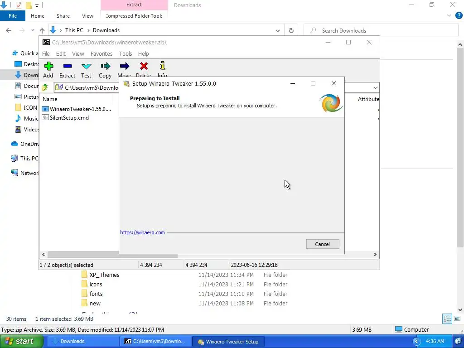Open the Start menu
Screen dimensions: 464x348
tap(22, 341)
